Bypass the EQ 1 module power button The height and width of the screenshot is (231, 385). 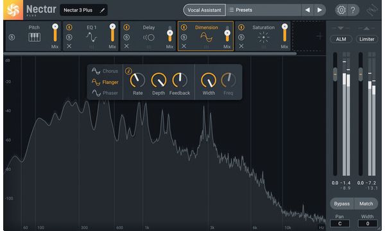pos(69,27)
